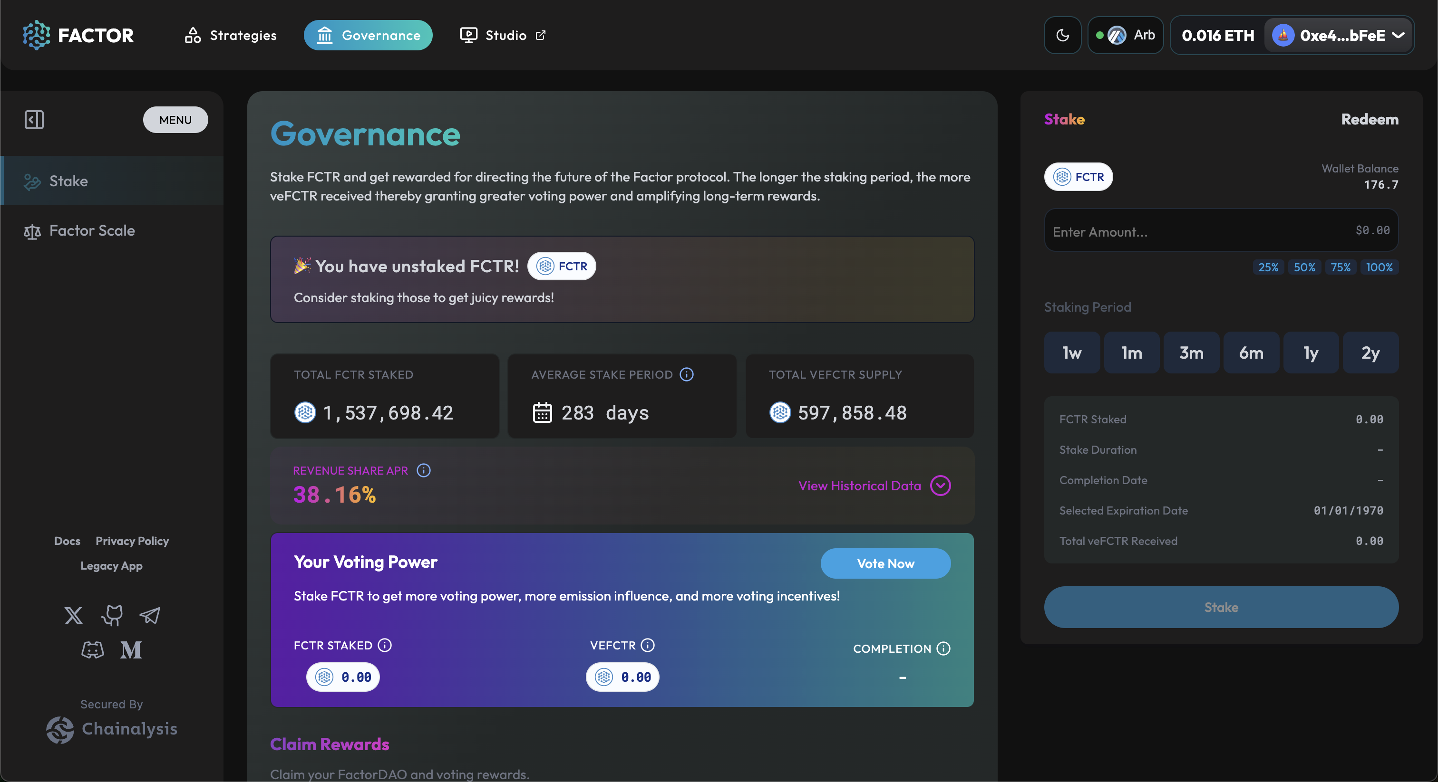
Task: Open the Telegram icon link
Action: 150,616
